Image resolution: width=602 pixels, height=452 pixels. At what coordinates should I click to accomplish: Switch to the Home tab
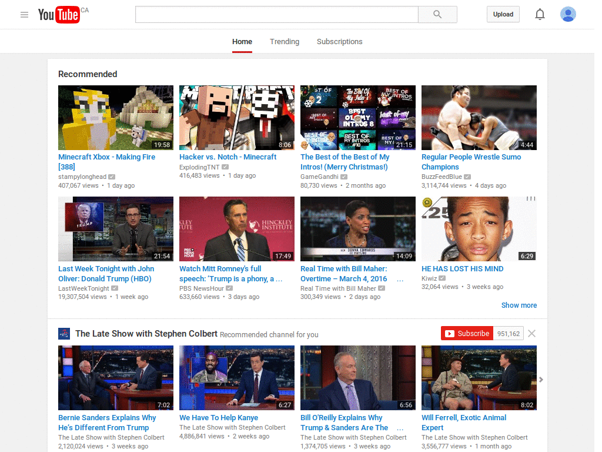[242, 42]
